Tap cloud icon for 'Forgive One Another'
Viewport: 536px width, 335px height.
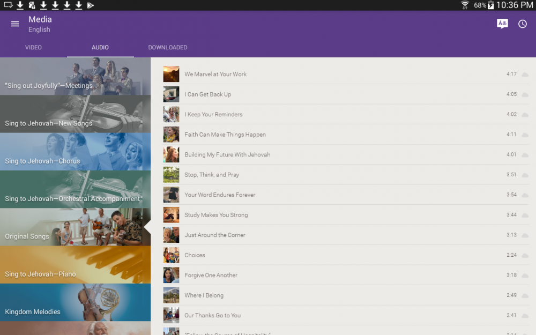[x=525, y=276]
